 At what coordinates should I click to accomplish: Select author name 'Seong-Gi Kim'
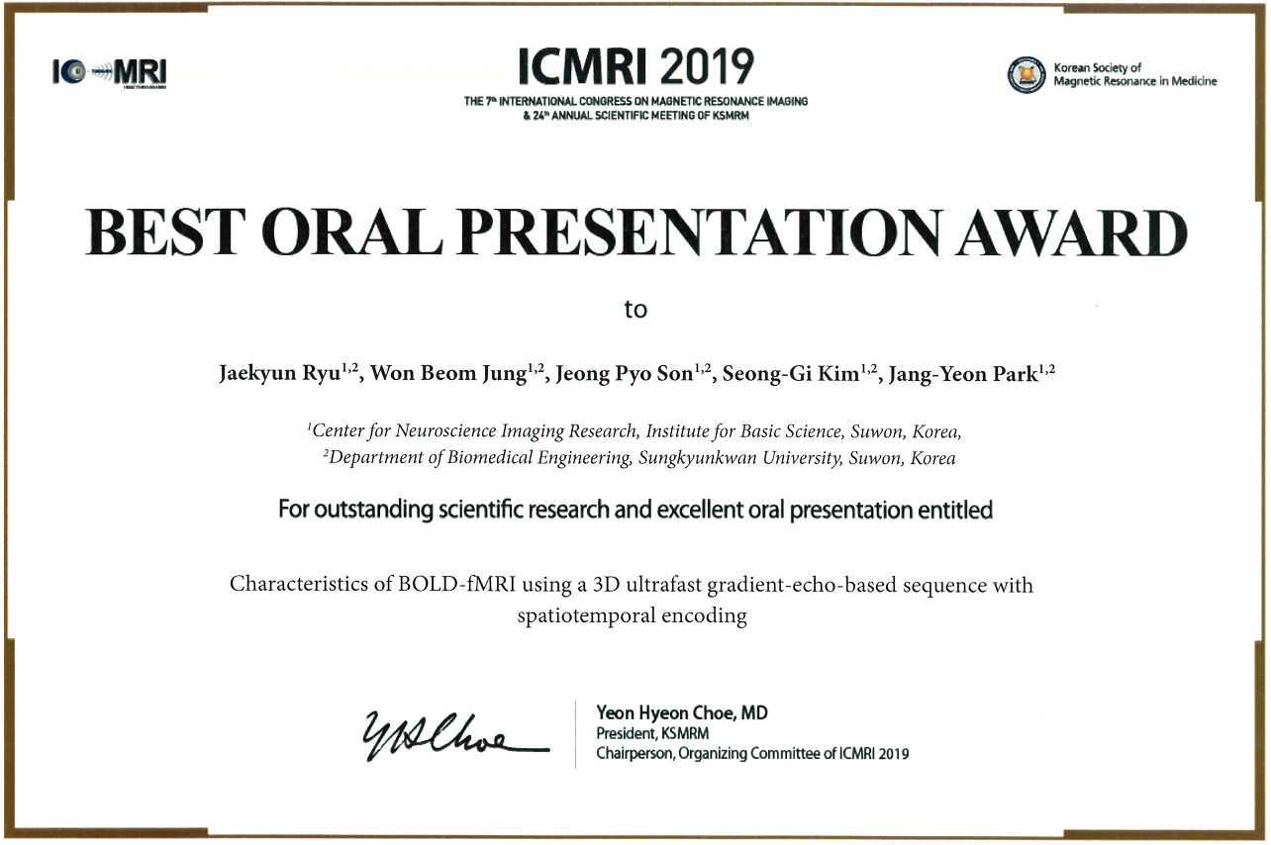coord(791,375)
